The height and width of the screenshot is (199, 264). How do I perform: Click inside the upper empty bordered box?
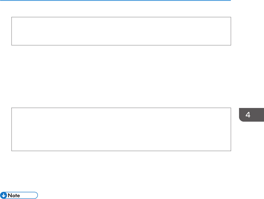(x=121, y=31)
